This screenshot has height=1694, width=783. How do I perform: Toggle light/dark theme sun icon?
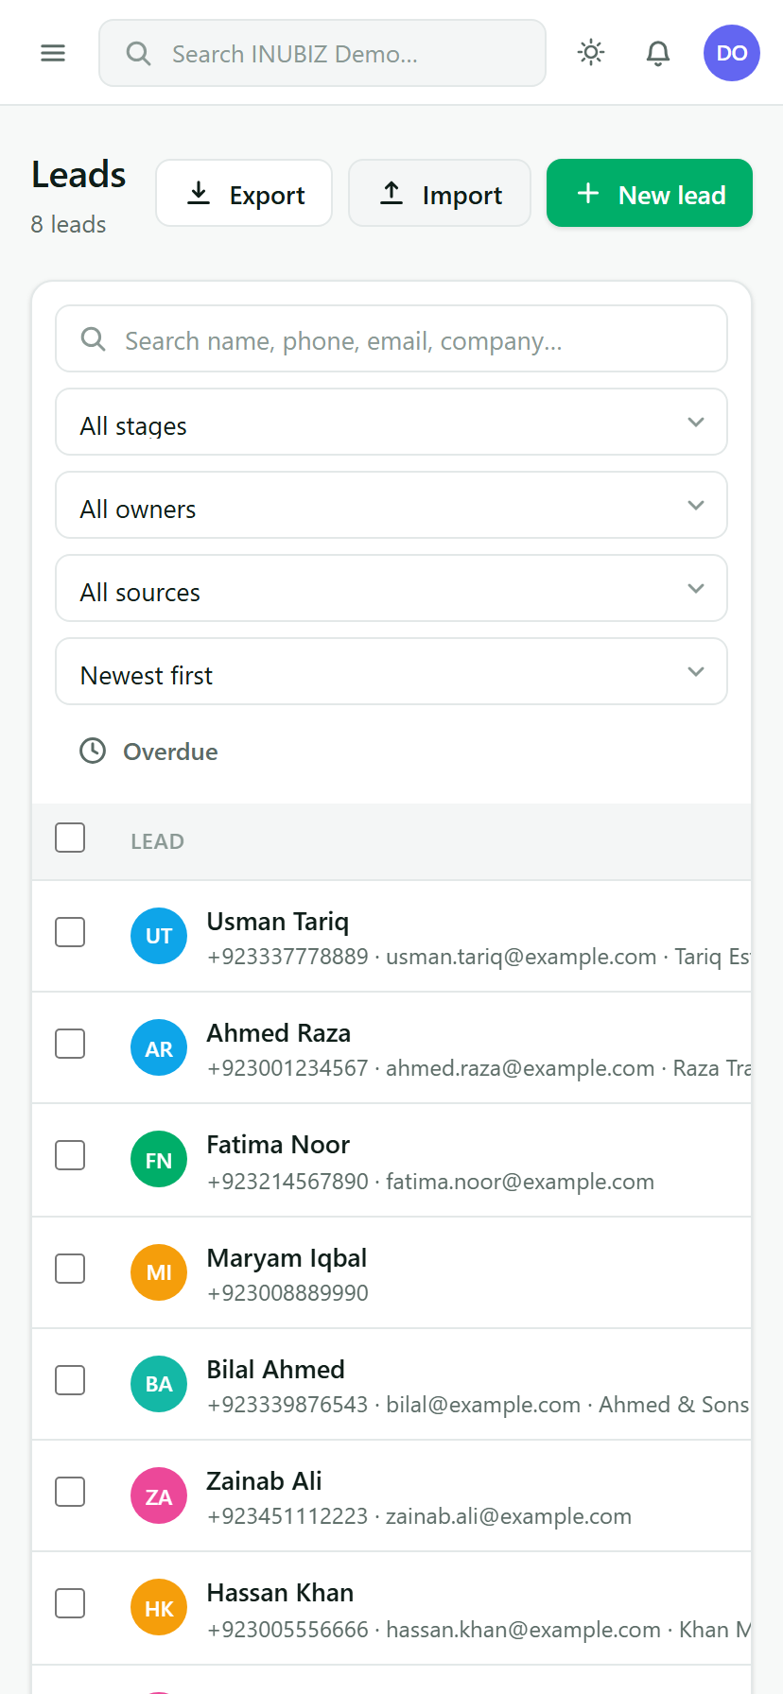[x=591, y=52]
